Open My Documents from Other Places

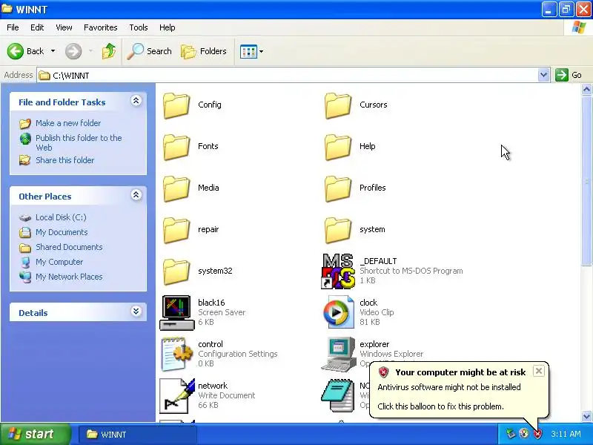62,232
